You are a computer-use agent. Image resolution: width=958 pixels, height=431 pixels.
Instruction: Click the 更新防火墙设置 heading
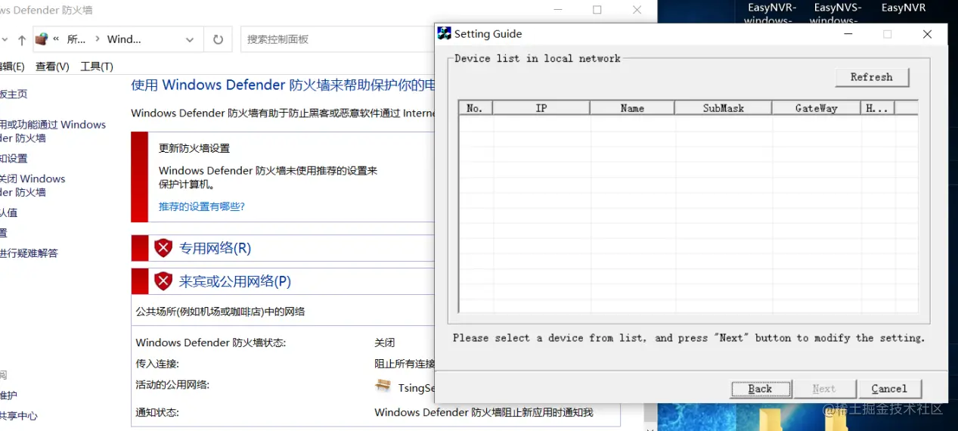coord(194,148)
